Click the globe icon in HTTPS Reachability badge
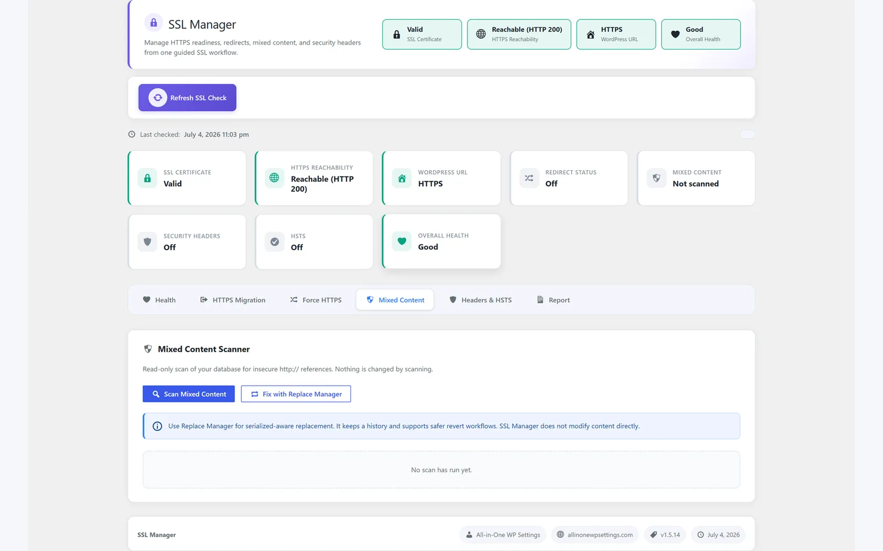The image size is (883, 551). click(481, 34)
